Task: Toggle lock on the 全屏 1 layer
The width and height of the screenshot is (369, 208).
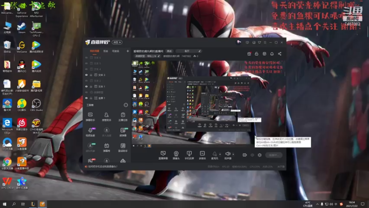Action: pyautogui.click(x=91, y=98)
